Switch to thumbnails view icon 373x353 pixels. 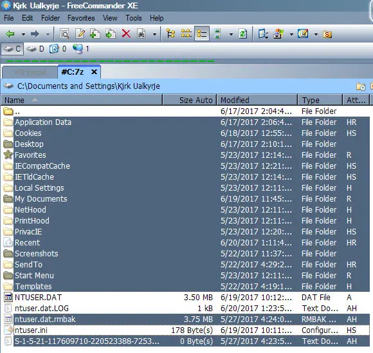pyautogui.click(x=217, y=33)
